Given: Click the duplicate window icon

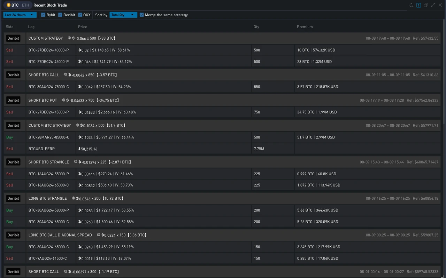Looking at the screenshot, I should [x=425, y=5].
